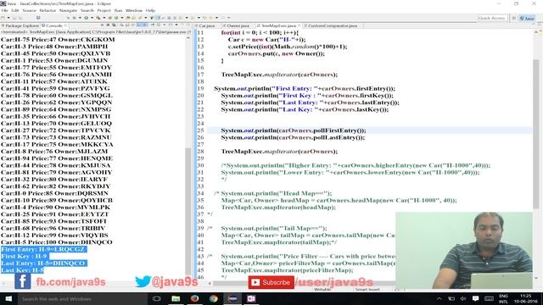Show hidden system tray icons
543x305 pixels.
439,299
